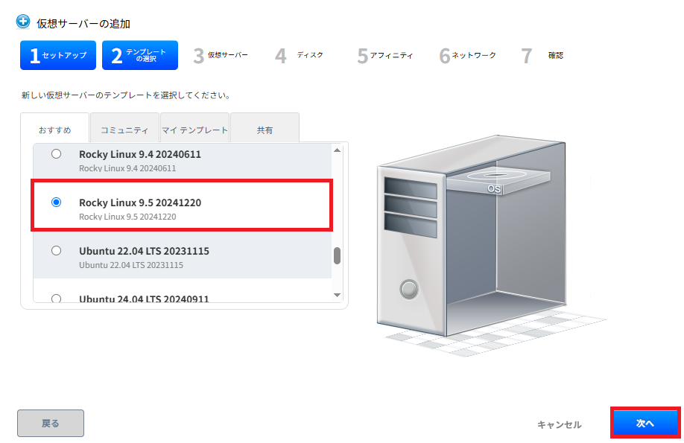The image size is (684, 443).
Task: Select the Rocky Linux 9.4 20240611 radio button
Action: (x=57, y=154)
